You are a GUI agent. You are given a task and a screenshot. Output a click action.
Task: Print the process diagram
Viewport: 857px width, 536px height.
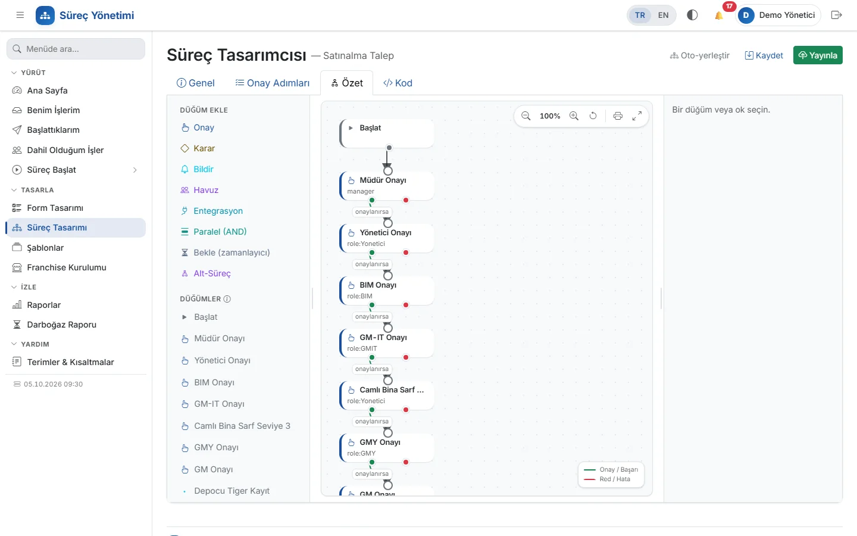[618, 116]
